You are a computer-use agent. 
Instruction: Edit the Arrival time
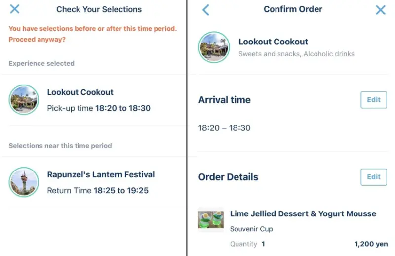[x=374, y=100]
